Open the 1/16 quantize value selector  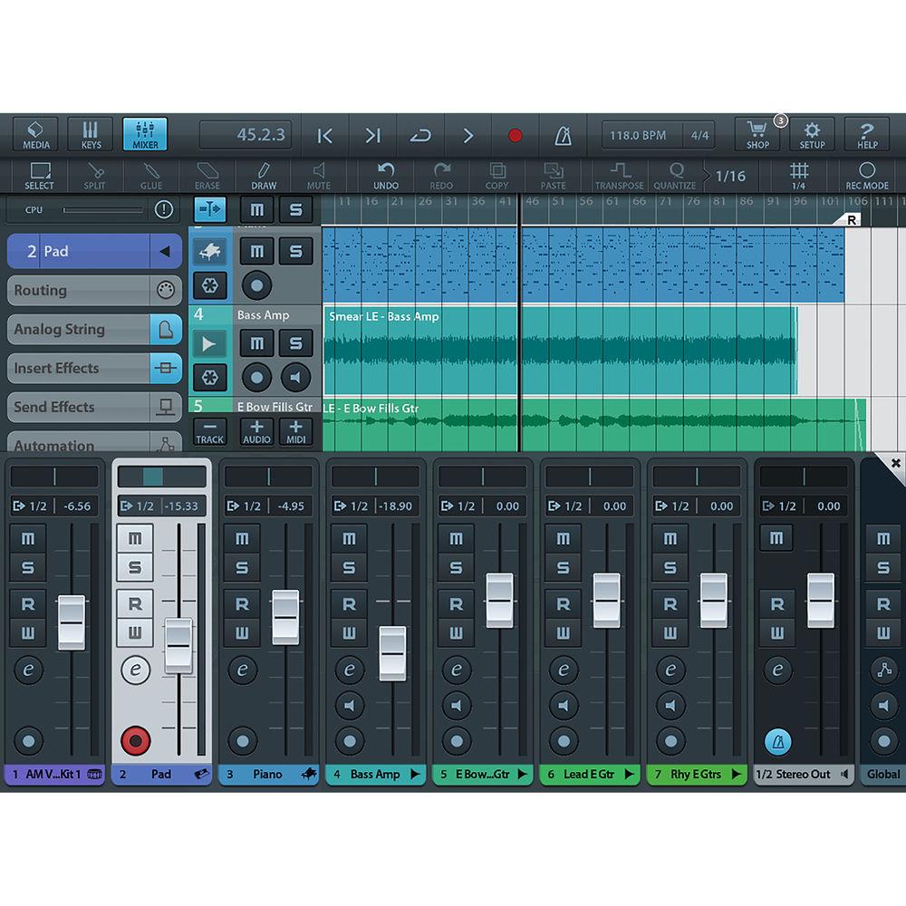[x=729, y=176]
